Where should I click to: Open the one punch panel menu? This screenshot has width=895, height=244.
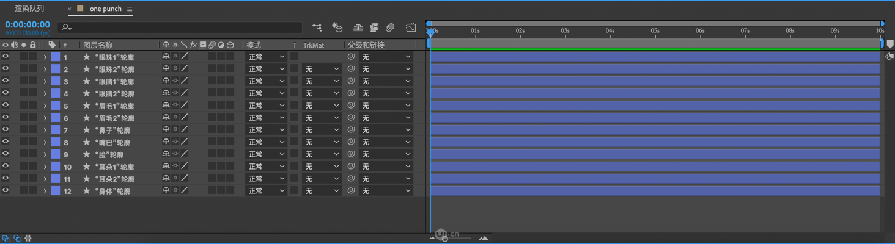(130, 9)
